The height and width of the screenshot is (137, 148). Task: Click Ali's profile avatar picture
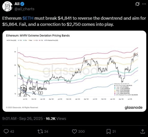pyautogui.click(x=7, y=6)
